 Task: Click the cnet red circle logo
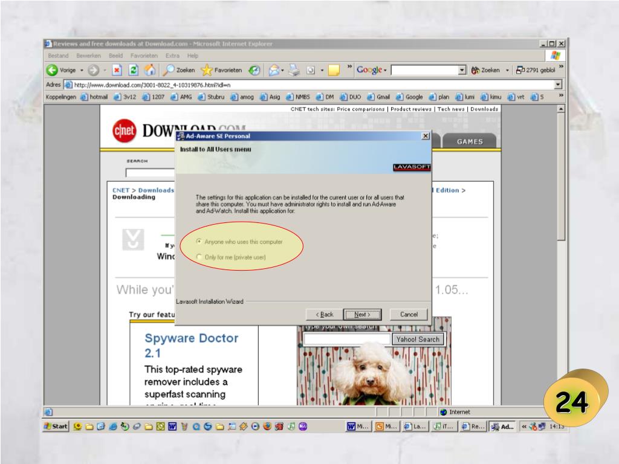click(125, 130)
